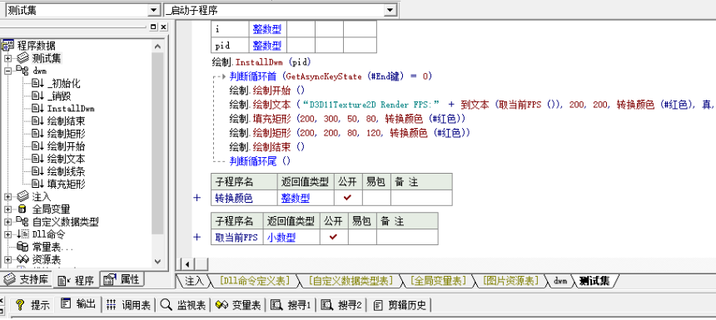
Task: Click the 资源表 icon in tree
Action: click(22, 260)
